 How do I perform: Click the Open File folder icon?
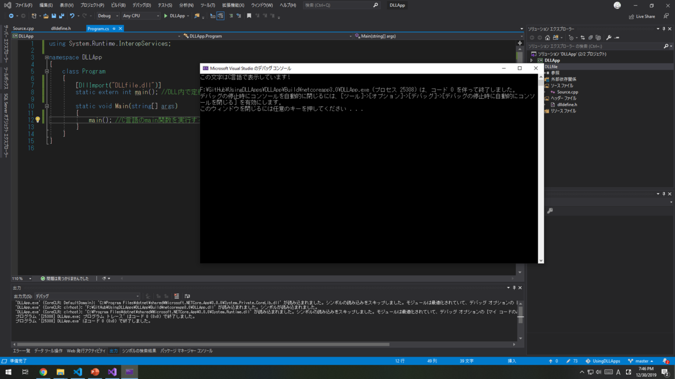click(46, 16)
